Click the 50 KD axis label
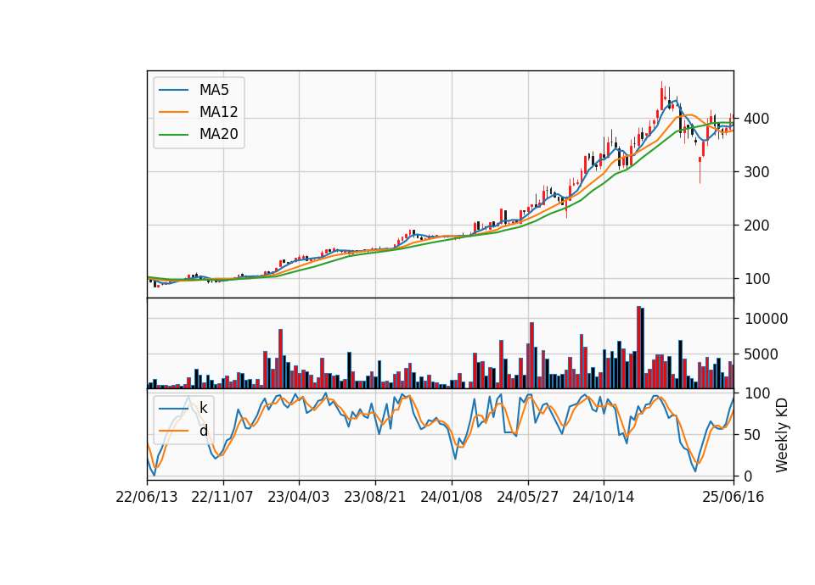Viewport: 815px width, 585px height. pyautogui.click(x=752, y=434)
